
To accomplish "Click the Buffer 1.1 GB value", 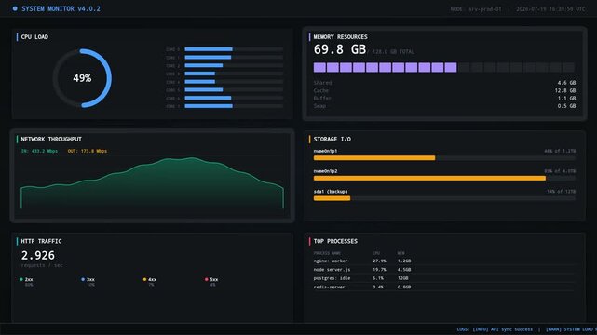I will tap(566, 98).
